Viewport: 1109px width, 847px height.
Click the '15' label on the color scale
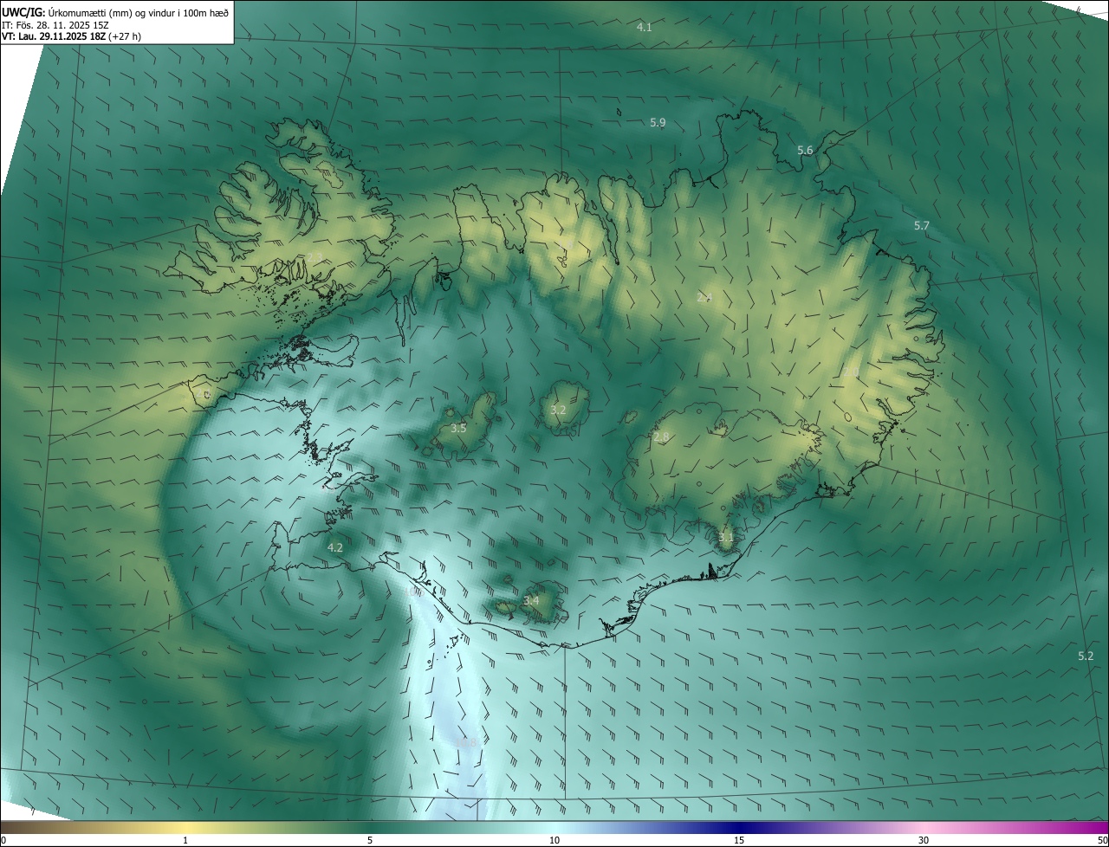(x=739, y=841)
